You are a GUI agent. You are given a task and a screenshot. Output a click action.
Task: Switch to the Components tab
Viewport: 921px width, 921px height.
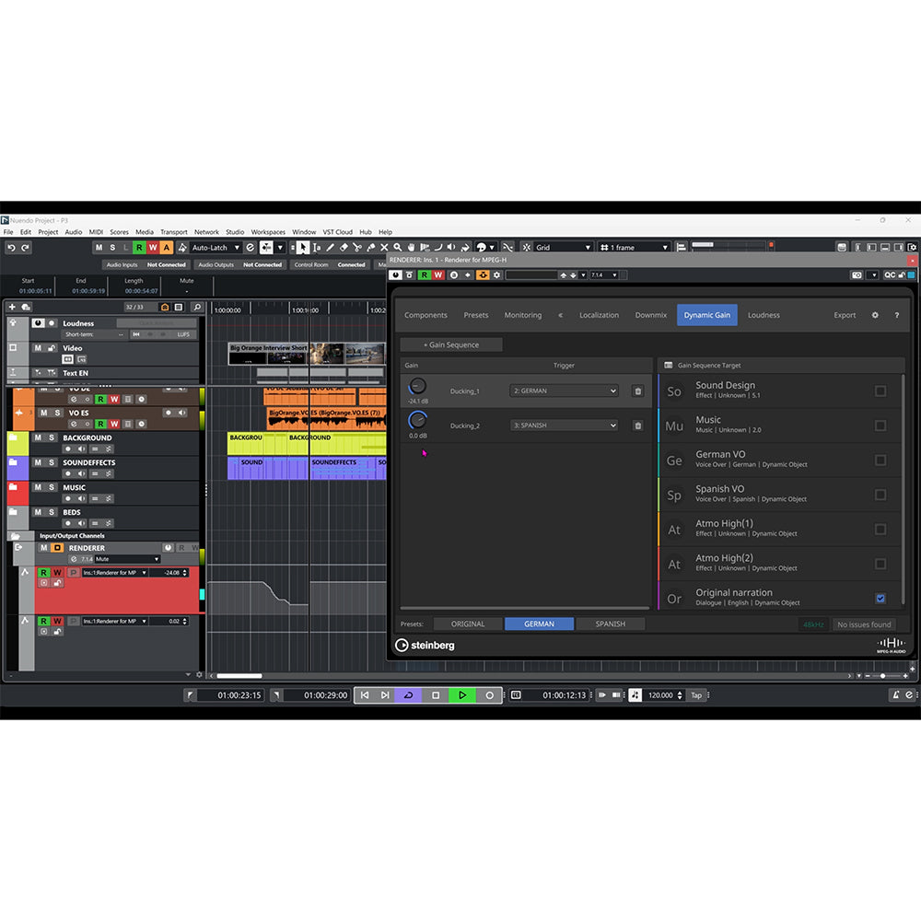426,315
